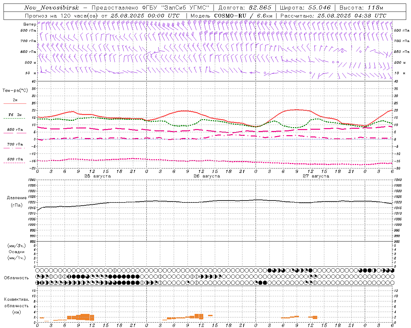Click the 'Рассчитано: 25.08.2025 04:38 UTC' timestamp
The image size is (411, 328).
(333, 16)
